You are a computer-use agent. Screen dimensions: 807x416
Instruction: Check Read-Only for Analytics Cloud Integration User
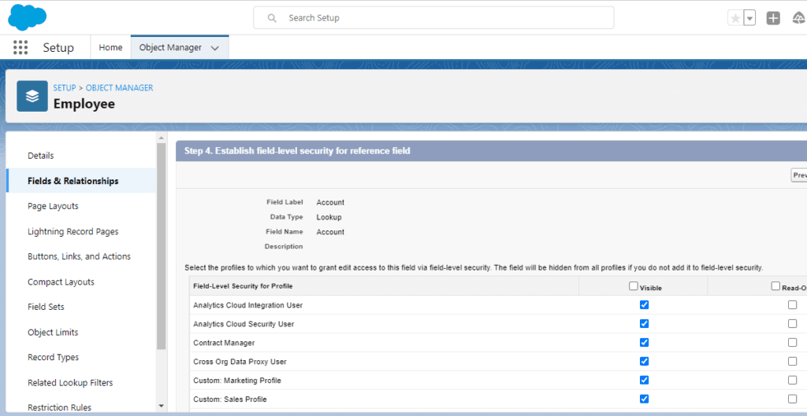(793, 305)
